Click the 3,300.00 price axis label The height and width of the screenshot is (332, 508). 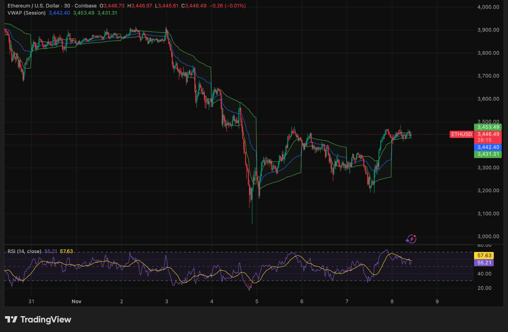click(x=488, y=168)
